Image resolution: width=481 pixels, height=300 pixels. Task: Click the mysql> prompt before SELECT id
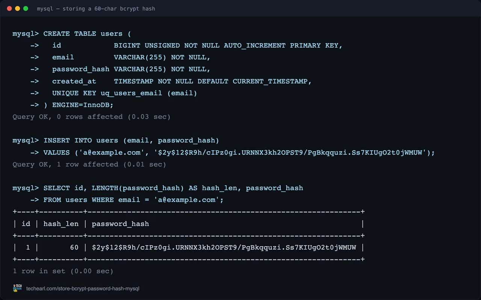(x=26, y=188)
